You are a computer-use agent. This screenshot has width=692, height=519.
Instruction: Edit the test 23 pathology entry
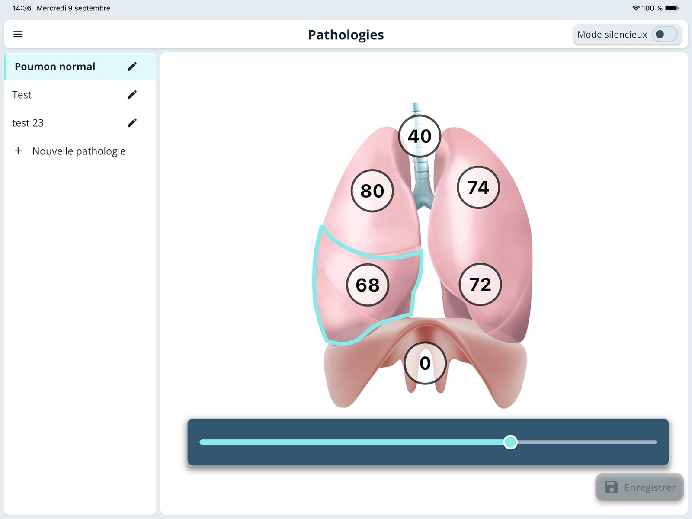[x=132, y=123]
